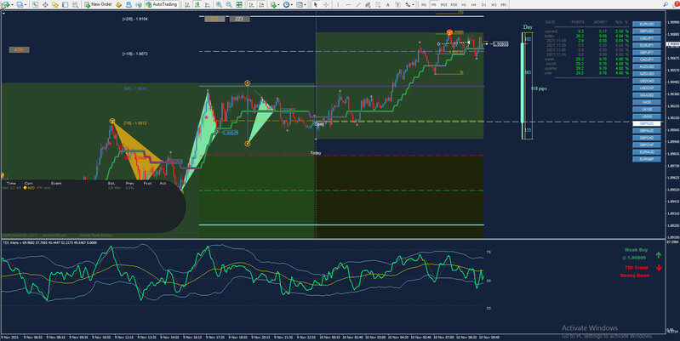
Task: Expand the Templates dropdown arrow
Action: [306, 5]
